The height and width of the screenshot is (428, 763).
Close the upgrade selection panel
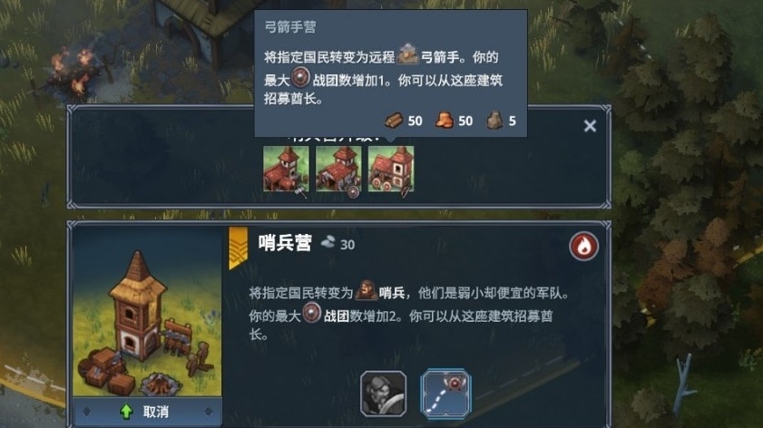click(x=590, y=126)
